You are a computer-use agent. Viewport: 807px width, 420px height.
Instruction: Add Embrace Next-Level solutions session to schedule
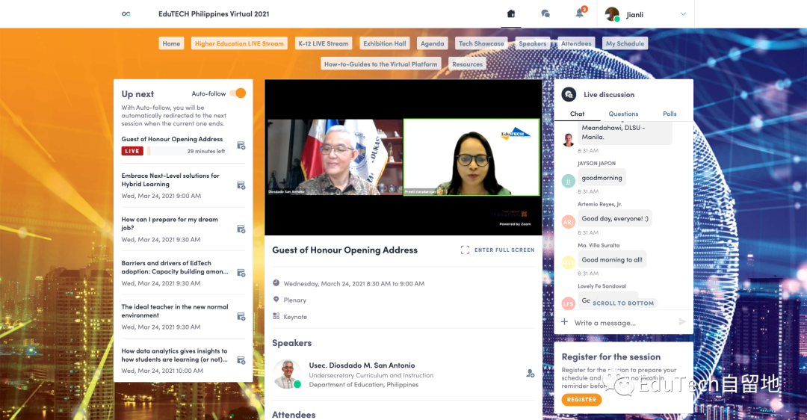pyautogui.click(x=241, y=185)
